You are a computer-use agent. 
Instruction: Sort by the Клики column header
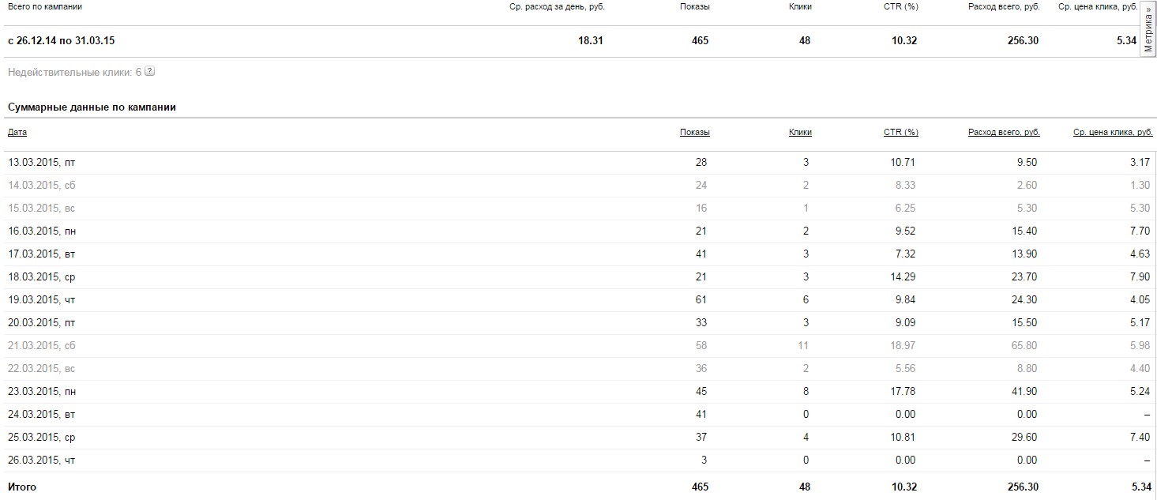click(x=800, y=133)
